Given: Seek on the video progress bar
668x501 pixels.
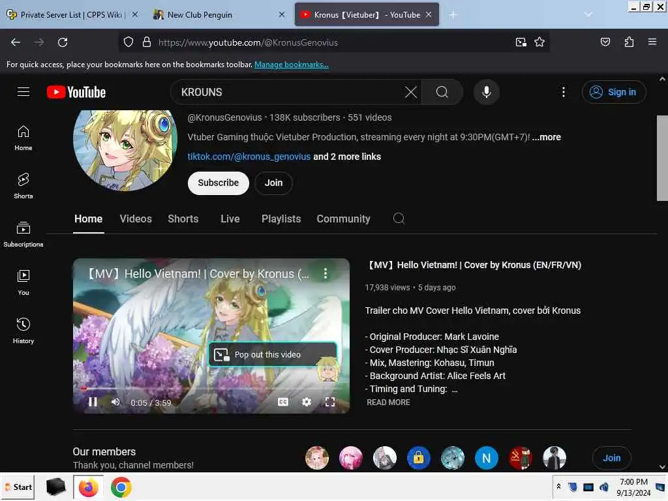Looking at the screenshot, I should pyautogui.click(x=211, y=389).
